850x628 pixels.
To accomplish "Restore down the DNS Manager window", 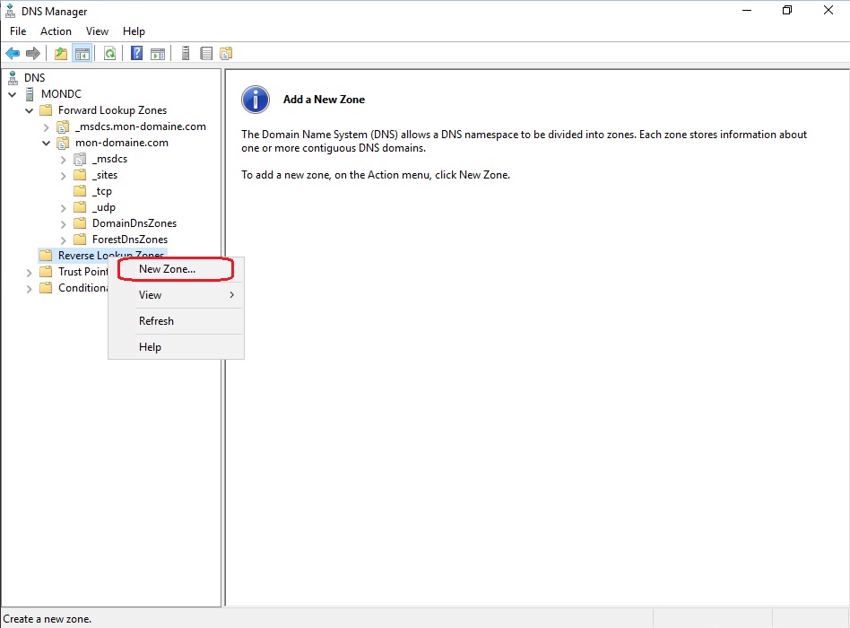I will click(x=787, y=10).
